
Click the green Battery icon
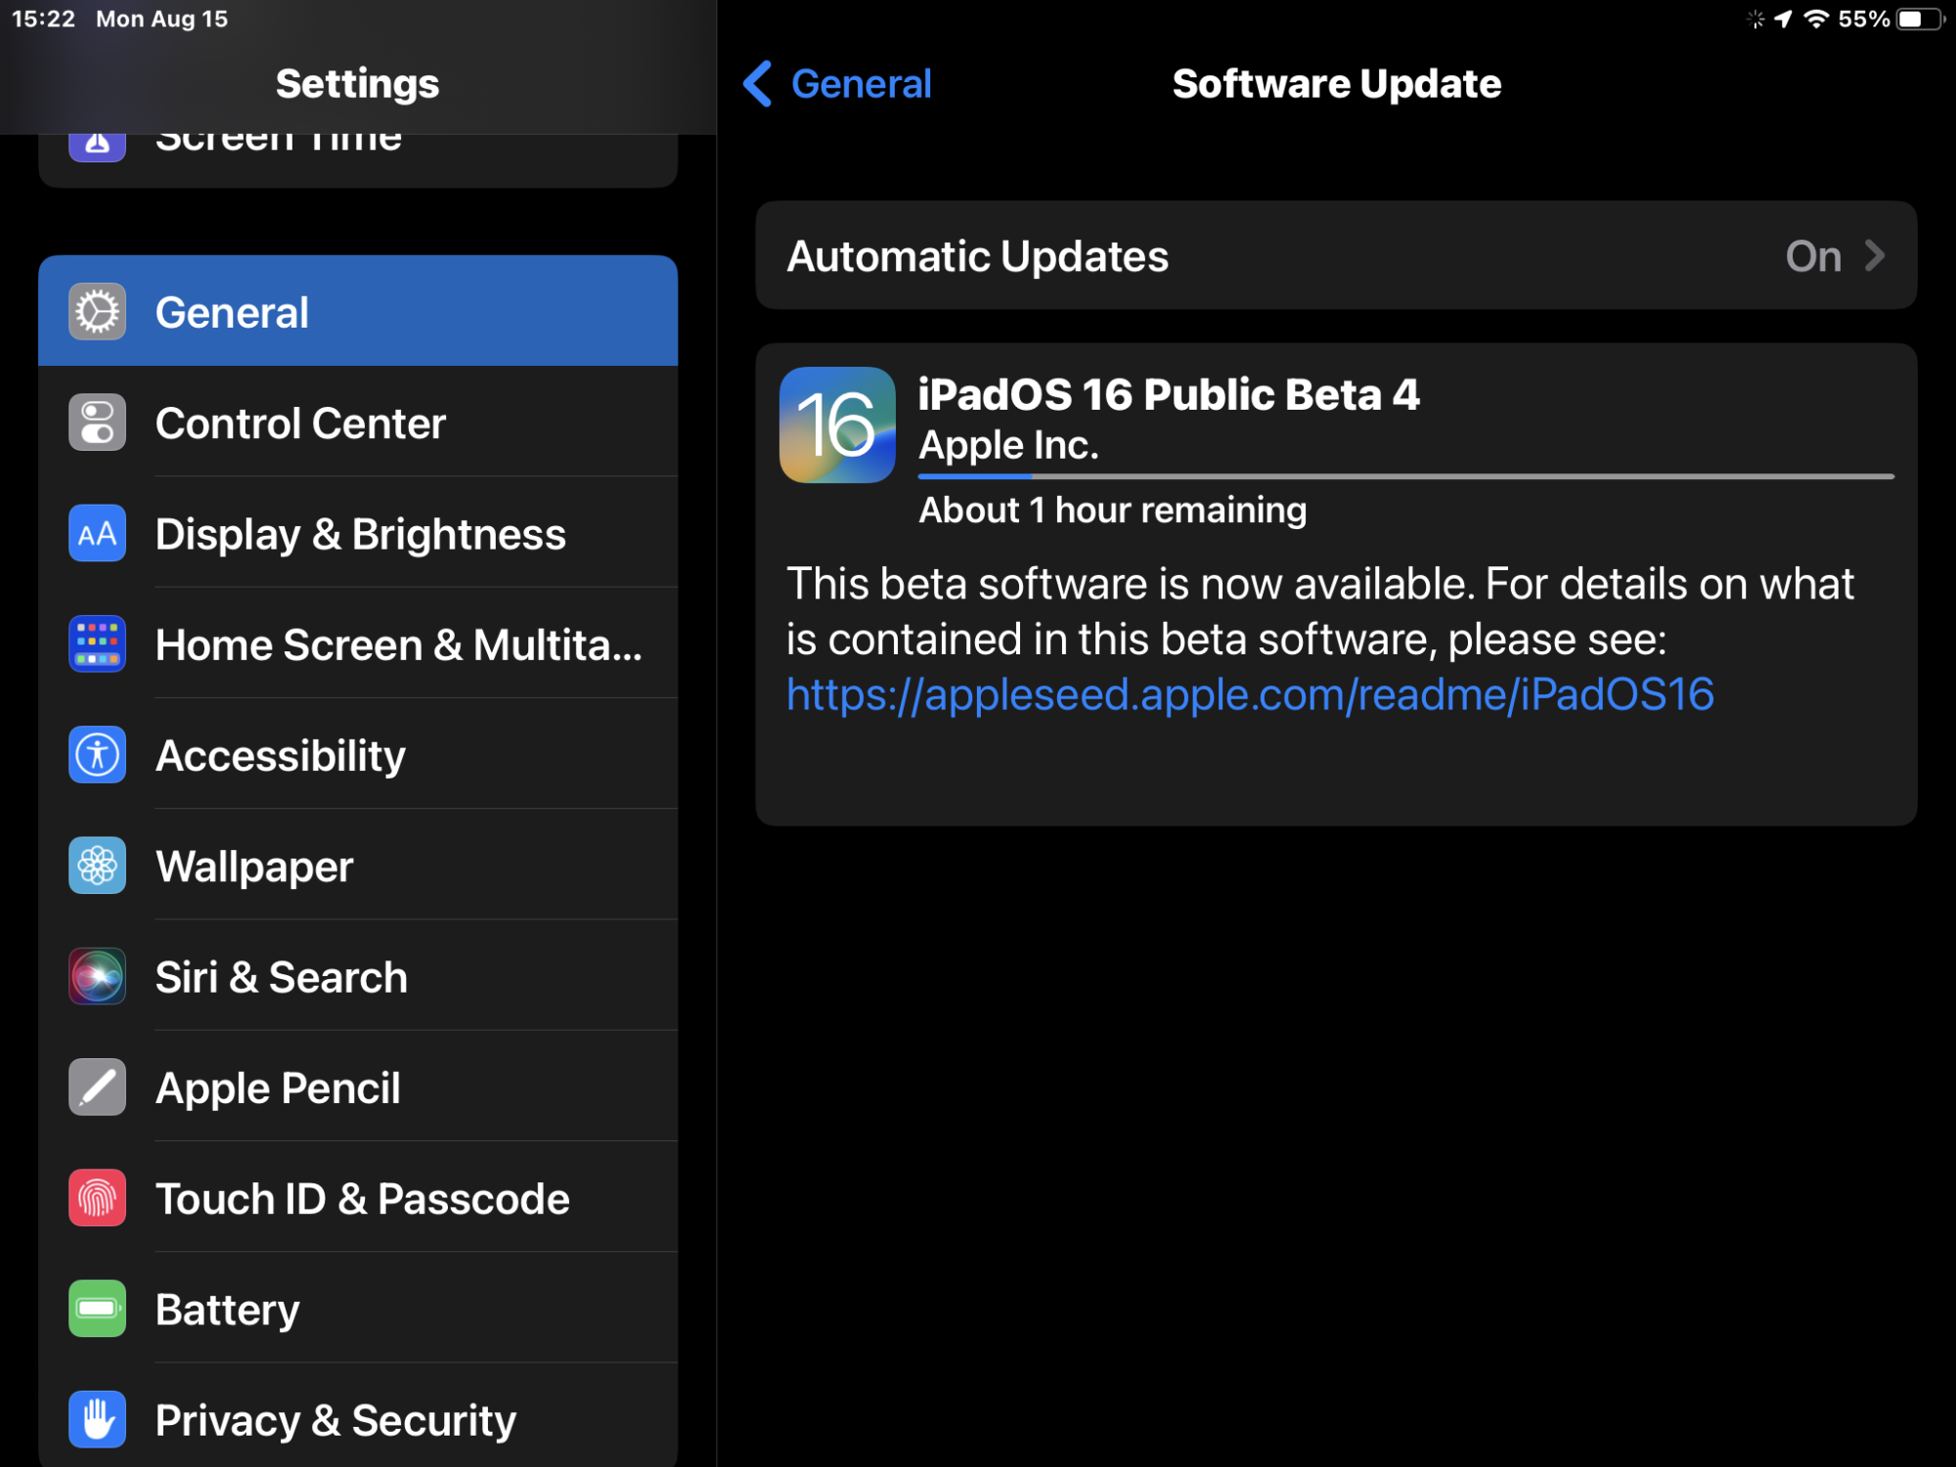coord(97,1309)
